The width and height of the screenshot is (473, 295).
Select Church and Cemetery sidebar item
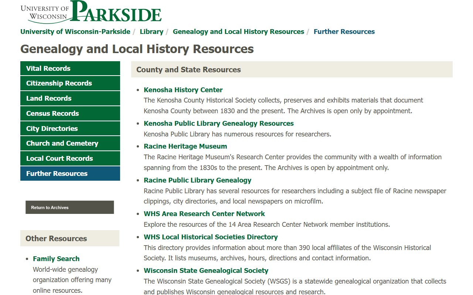pos(70,143)
